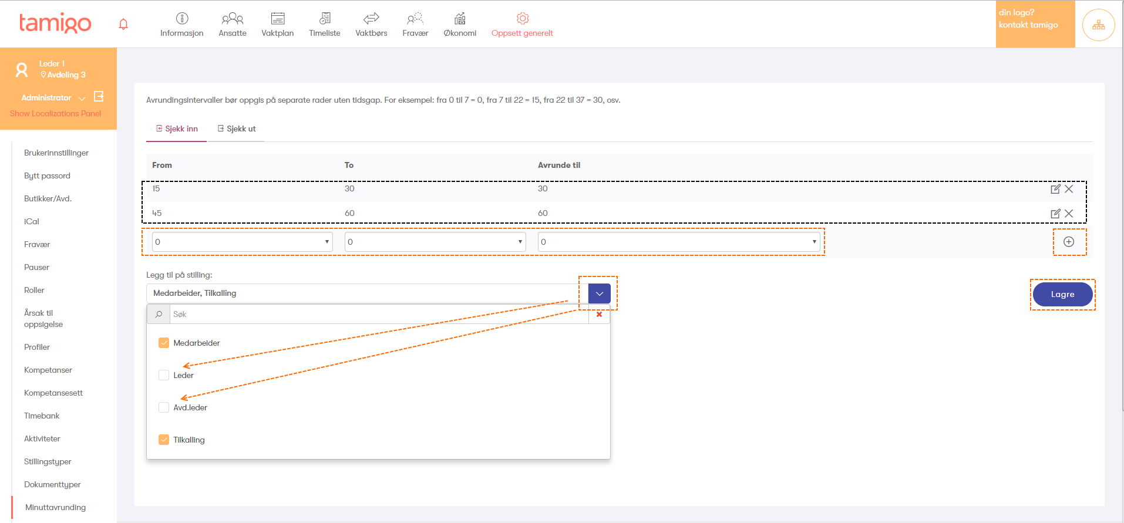
Task: Toggle the Medarbeider checkbox
Action: [x=164, y=343]
